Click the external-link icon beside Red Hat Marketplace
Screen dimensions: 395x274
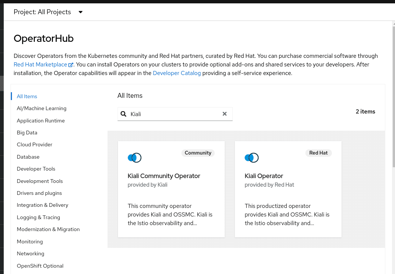pos(71,65)
